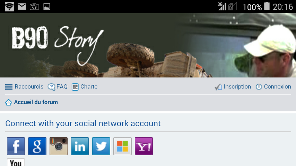
Task: Open the FAQ link
Action: (x=62, y=87)
